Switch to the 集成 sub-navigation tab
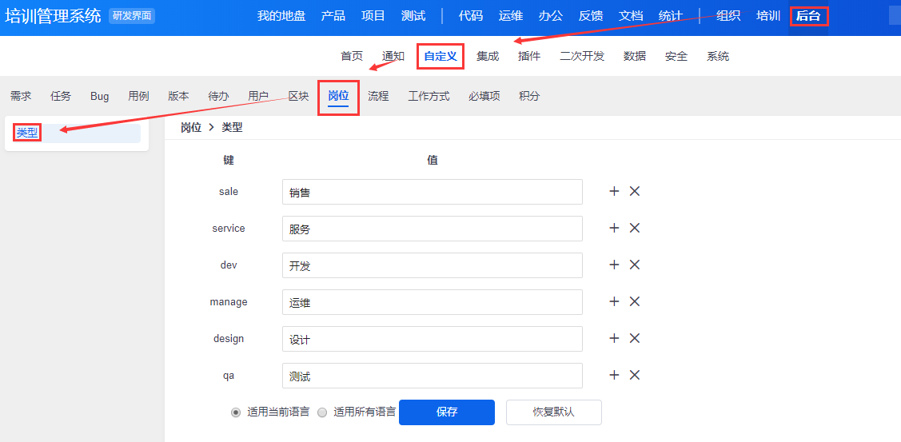This screenshot has height=442, width=901. pyautogui.click(x=488, y=56)
